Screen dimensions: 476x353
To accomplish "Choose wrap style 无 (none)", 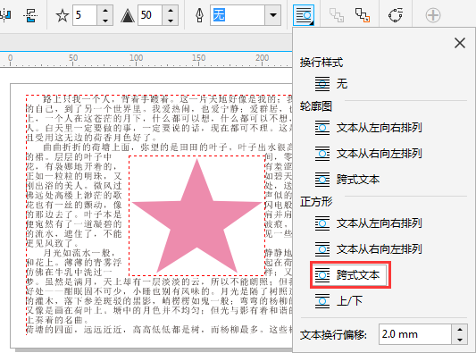I will tap(331, 84).
